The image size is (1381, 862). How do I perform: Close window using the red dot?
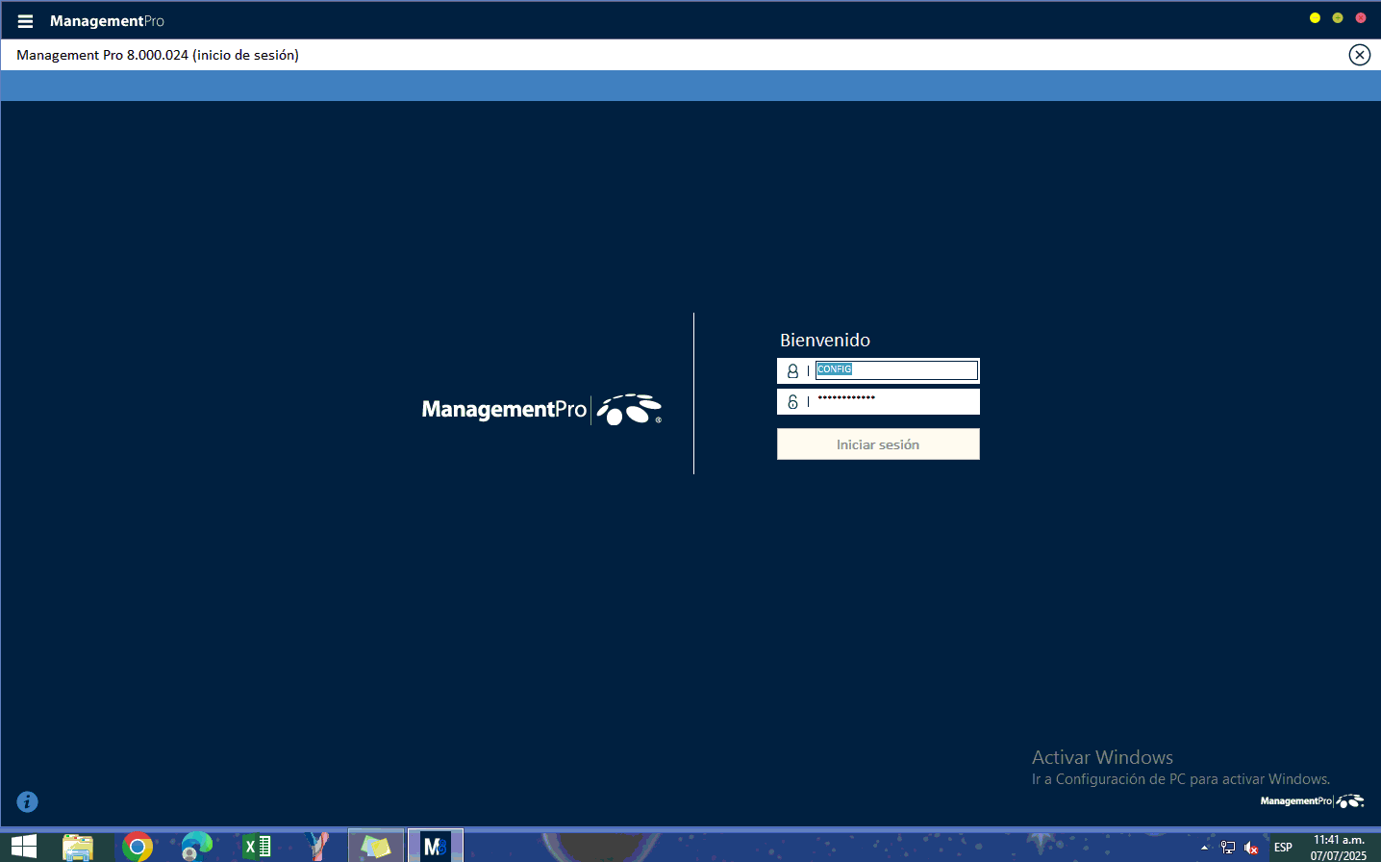(x=1361, y=18)
